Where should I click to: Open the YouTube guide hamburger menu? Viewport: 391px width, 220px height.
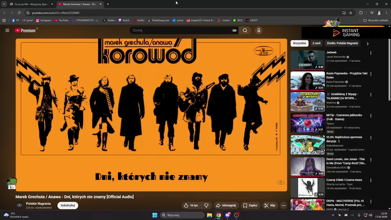[7, 30]
